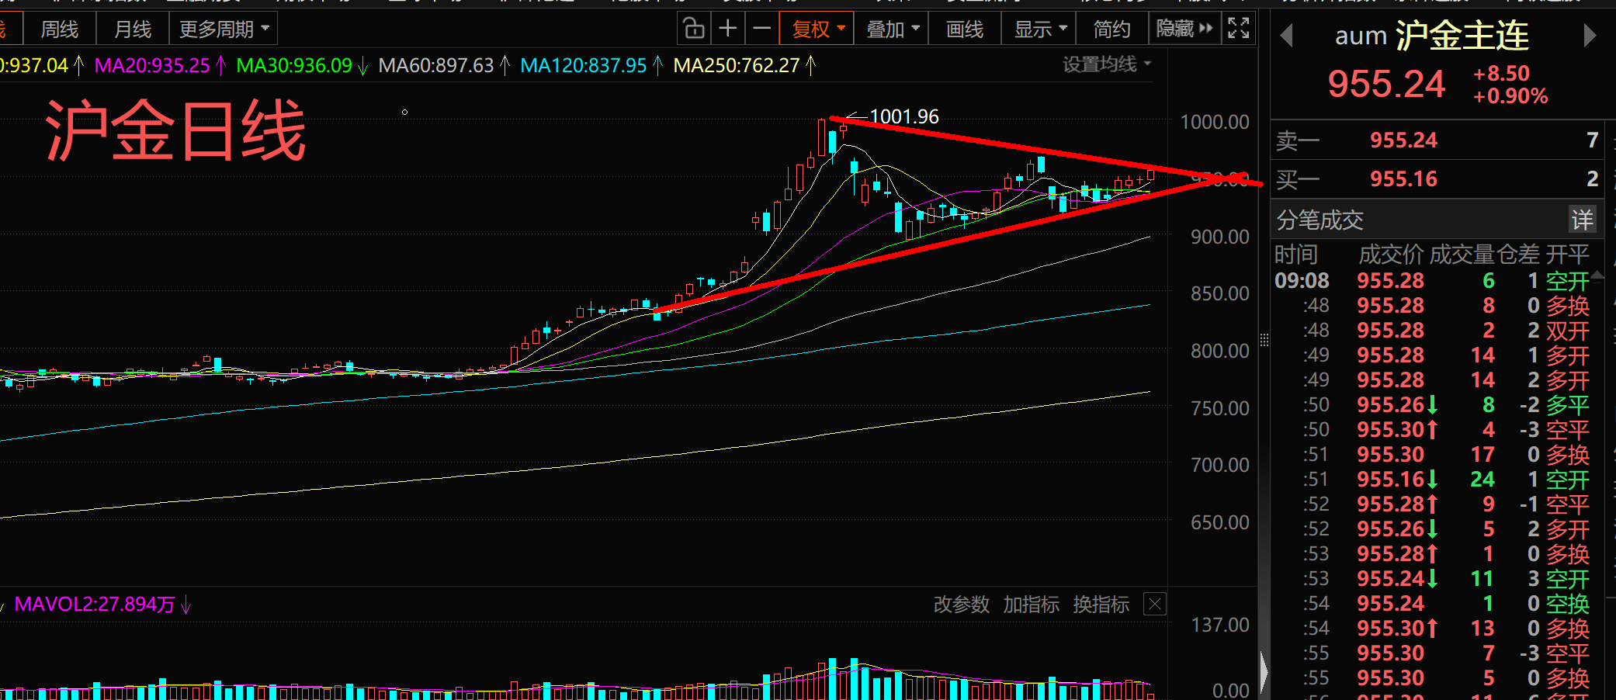The height and width of the screenshot is (700, 1616).
Task: Click 改参数 to edit parameters
Action: (961, 605)
